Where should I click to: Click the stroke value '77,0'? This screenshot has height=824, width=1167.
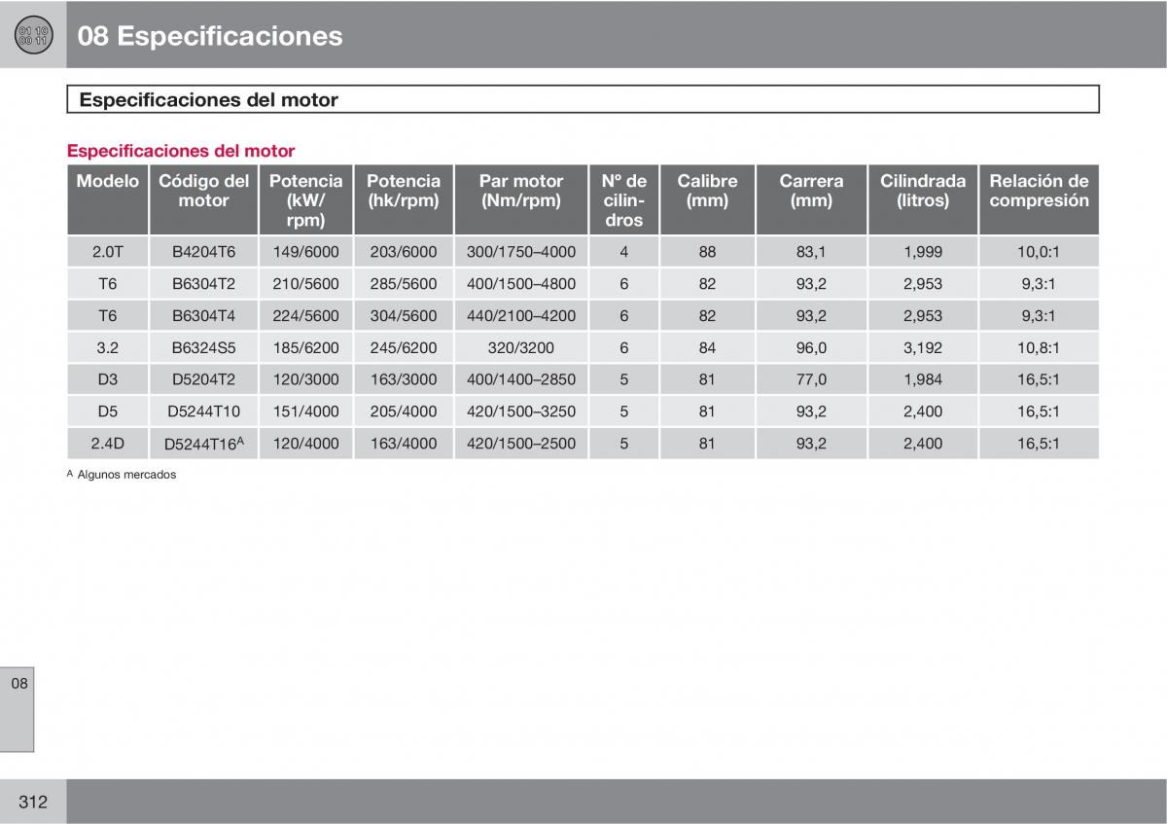pyautogui.click(x=811, y=379)
